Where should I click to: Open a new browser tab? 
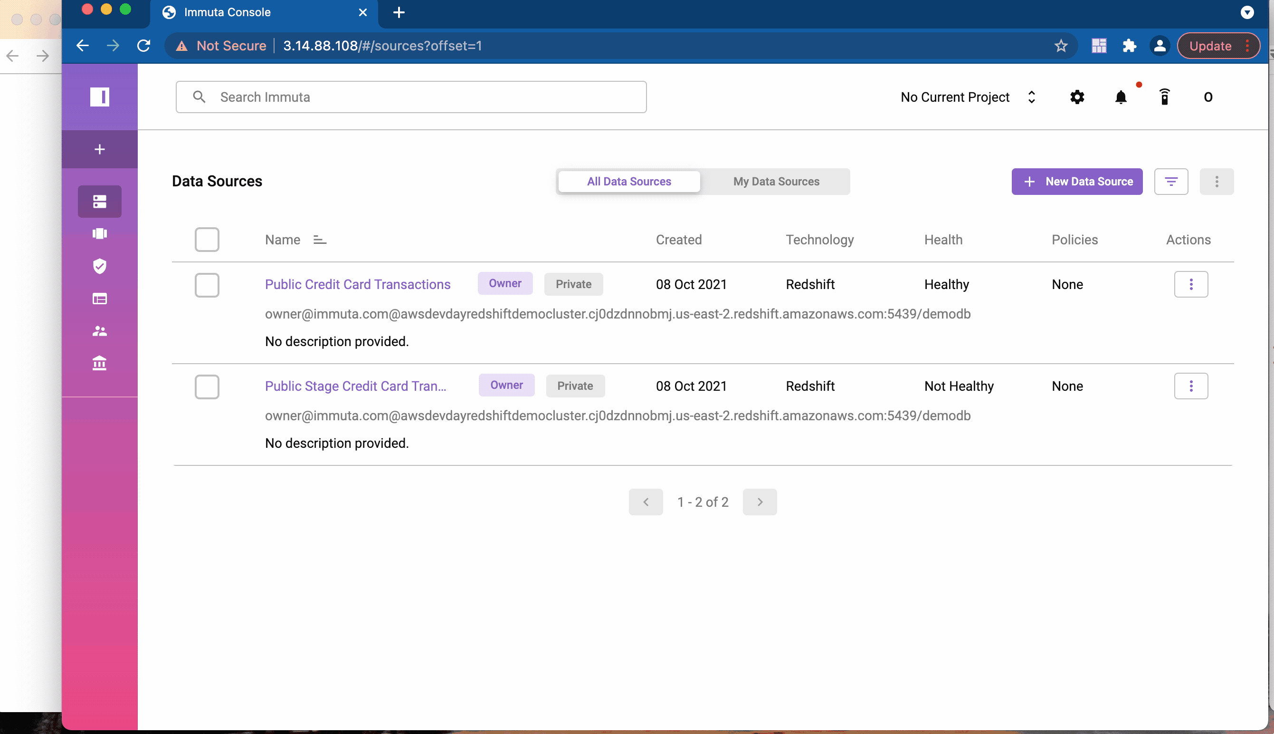(x=399, y=13)
